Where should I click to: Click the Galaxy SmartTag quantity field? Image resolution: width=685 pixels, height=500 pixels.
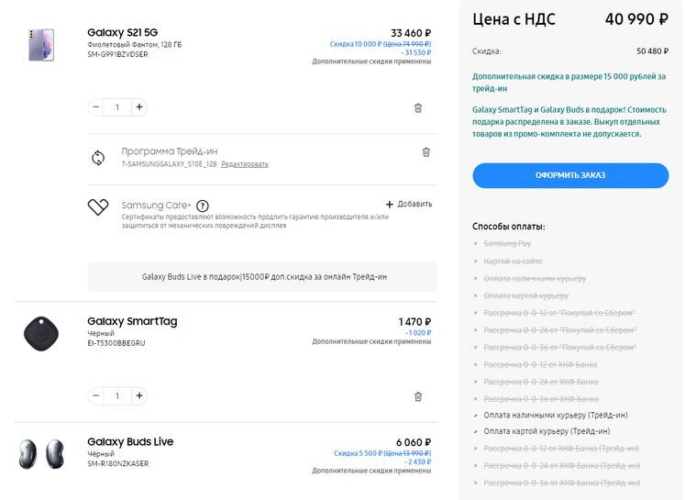pos(117,396)
